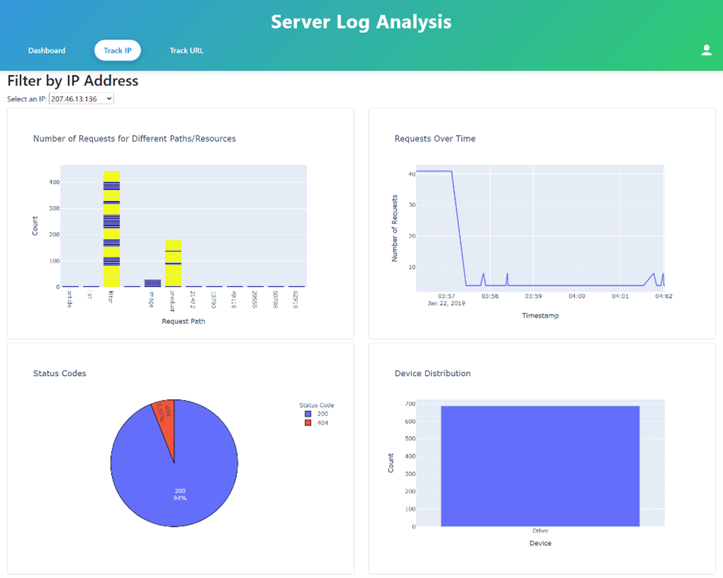Click the blue 200 legend color swatch

[x=308, y=414]
